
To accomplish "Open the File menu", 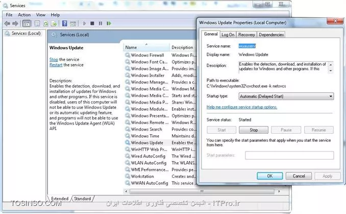I will (9, 15).
